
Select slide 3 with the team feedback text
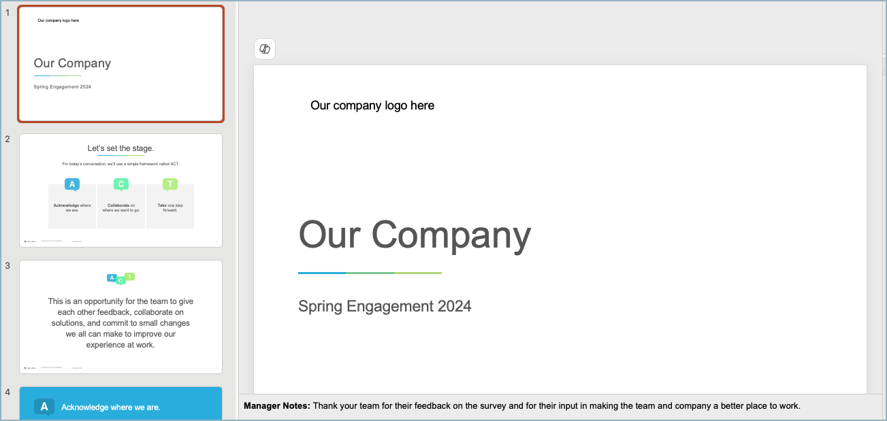pos(120,316)
